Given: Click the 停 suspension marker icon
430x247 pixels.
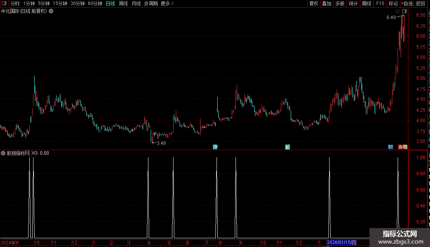Looking at the screenshot, I should 215,147.
